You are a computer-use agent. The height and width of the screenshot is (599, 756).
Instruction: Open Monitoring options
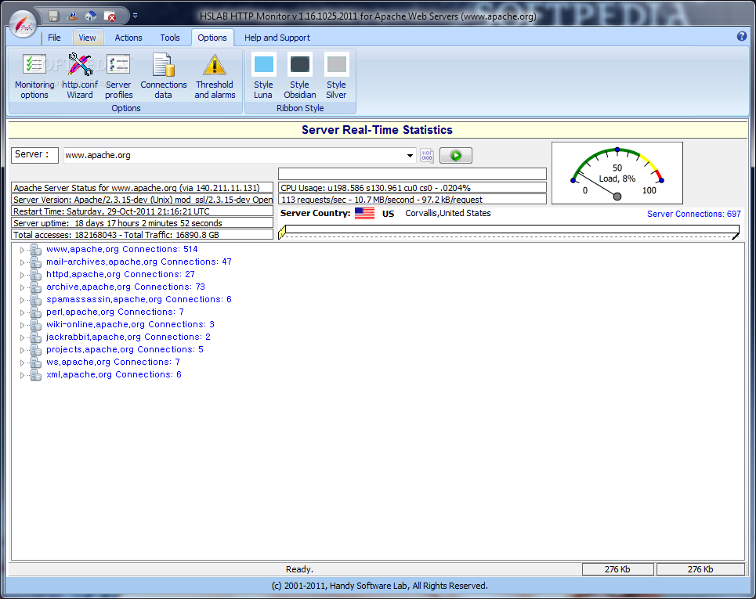point(34,76)
